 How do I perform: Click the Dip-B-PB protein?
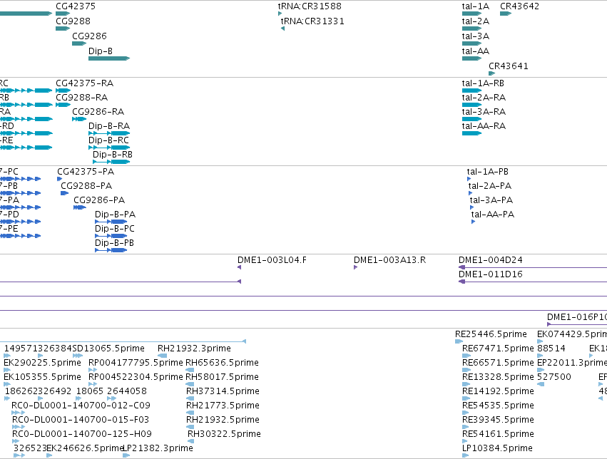[x=111, y=250]
